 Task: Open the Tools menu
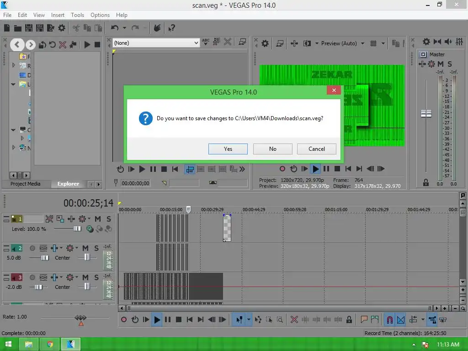(77, 15)
